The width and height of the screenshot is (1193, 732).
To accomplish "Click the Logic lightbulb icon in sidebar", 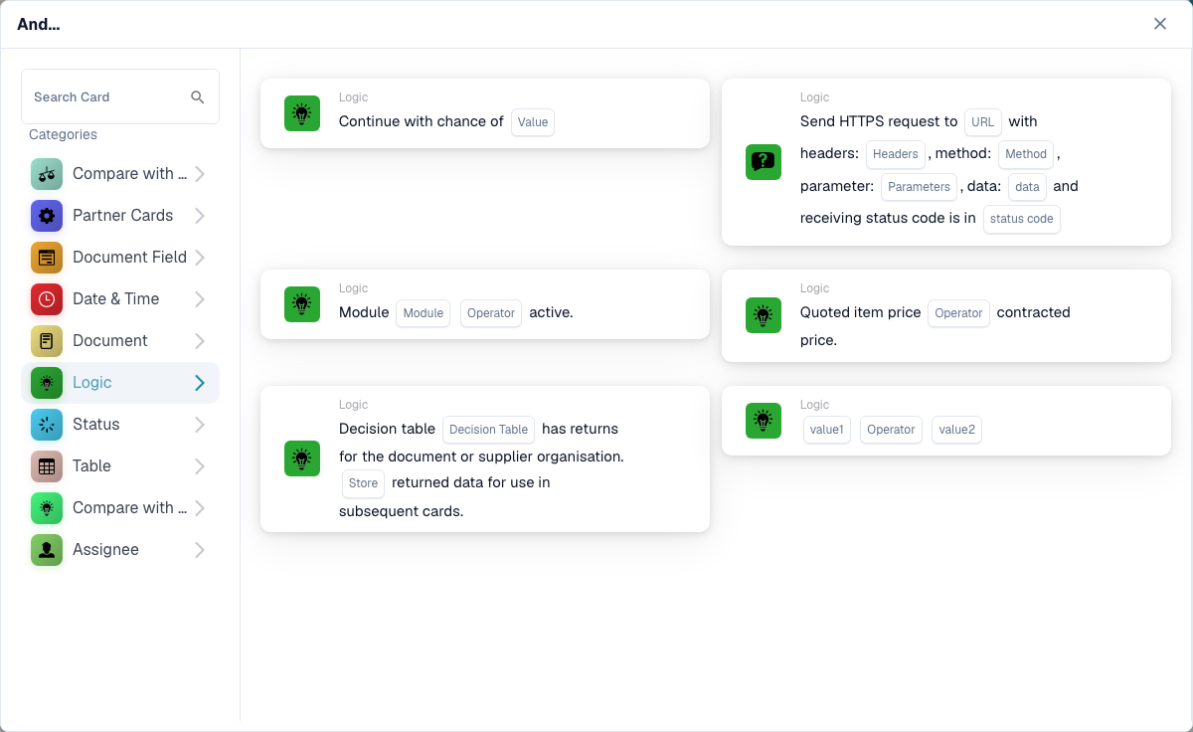I will [x=47, y=383].
